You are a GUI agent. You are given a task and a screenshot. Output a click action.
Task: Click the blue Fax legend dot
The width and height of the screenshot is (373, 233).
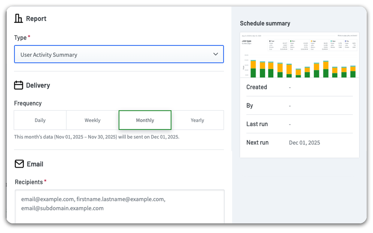click(346, 41)
